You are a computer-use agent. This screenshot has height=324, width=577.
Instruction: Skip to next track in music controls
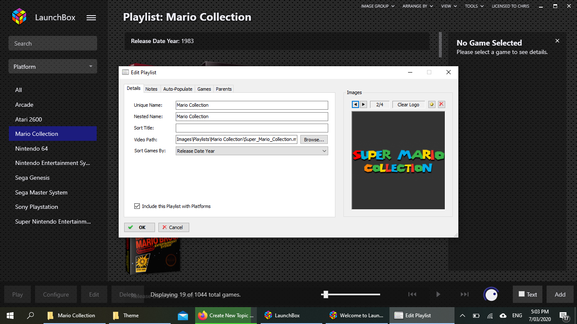click(465, 294)
